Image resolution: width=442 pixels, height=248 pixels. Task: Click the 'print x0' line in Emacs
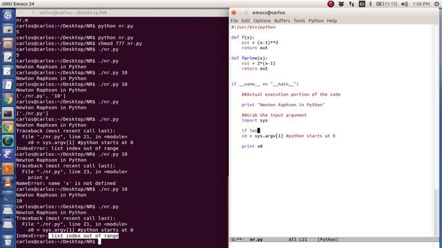click(252, 147)
